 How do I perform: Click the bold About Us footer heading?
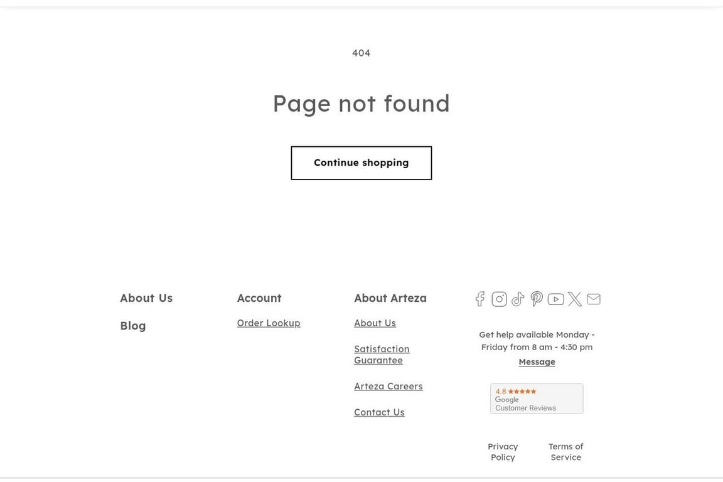pyautogui.click(x=146, y=298)
